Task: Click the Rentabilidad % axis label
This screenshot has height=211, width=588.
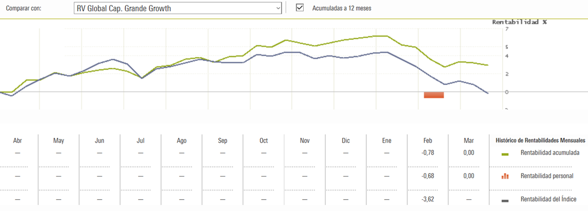Action: (x=519, y=22)
